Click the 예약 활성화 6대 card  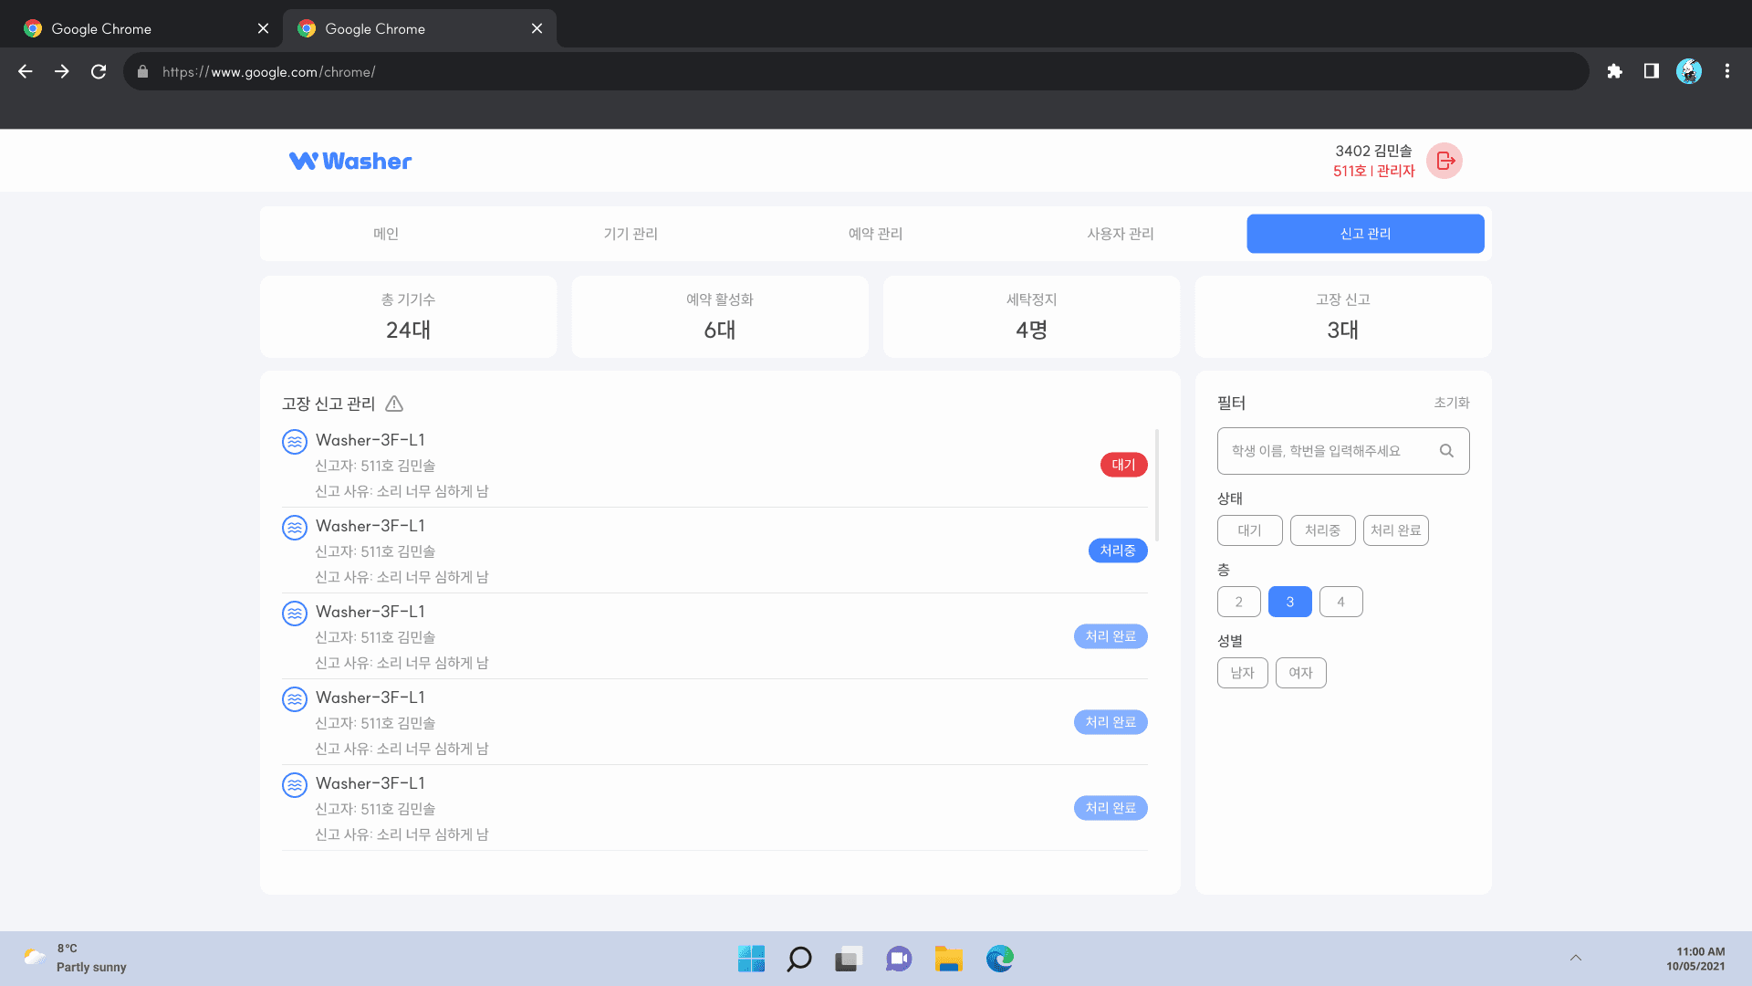(x=720, y=317)
